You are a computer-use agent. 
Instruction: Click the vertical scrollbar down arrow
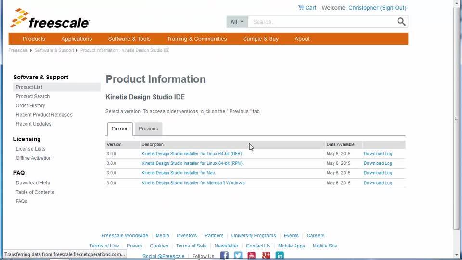click(x=456, y=255)
